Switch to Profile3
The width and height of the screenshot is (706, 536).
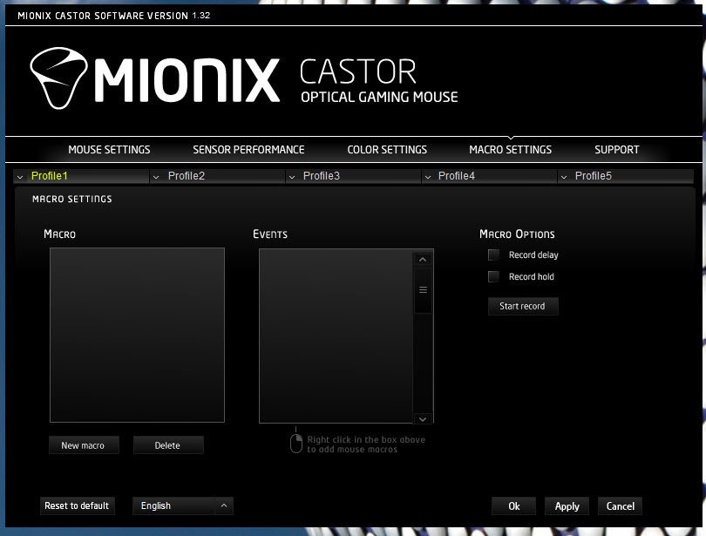[354, 176]
